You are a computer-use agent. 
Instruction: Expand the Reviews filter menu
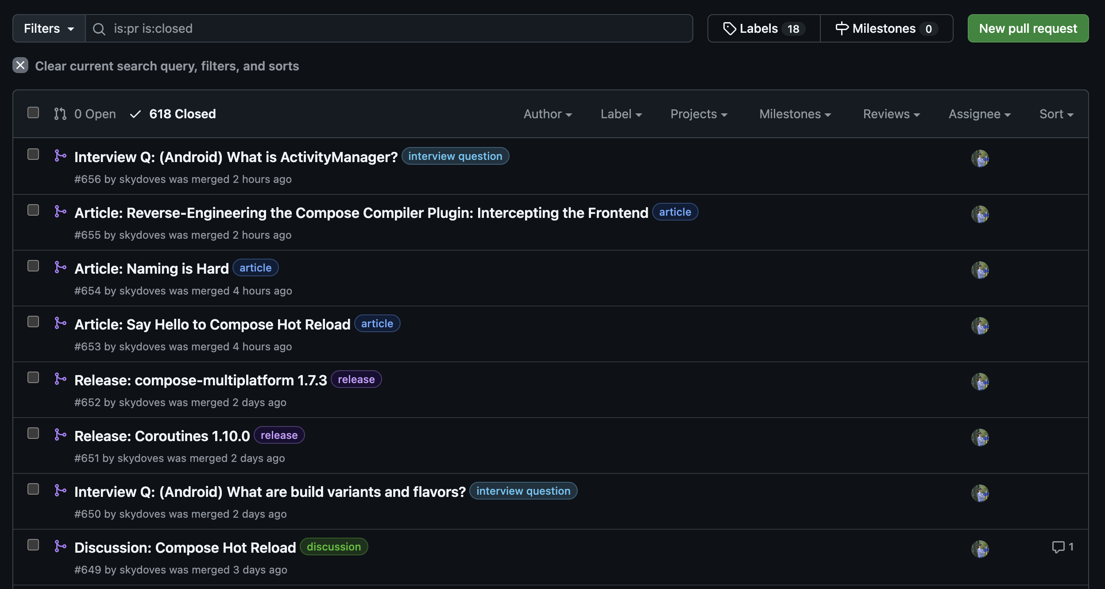892,114
